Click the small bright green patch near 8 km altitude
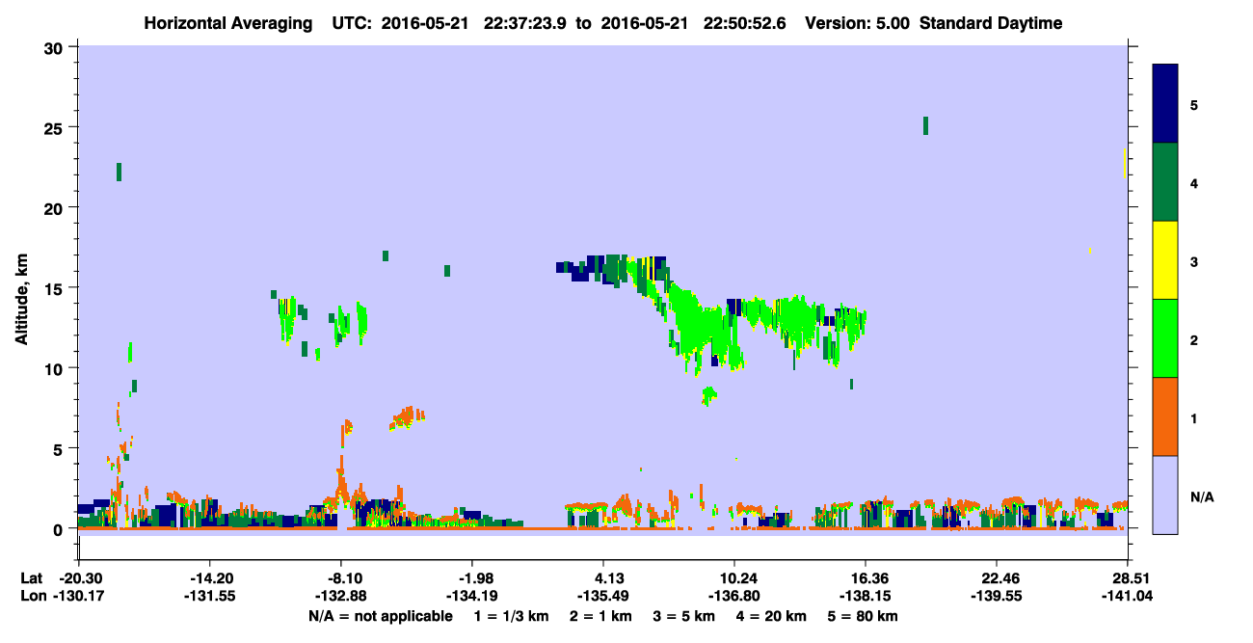Image resolution: width=1253 pixels, height=643 pixels. click(x=709, y=394)
